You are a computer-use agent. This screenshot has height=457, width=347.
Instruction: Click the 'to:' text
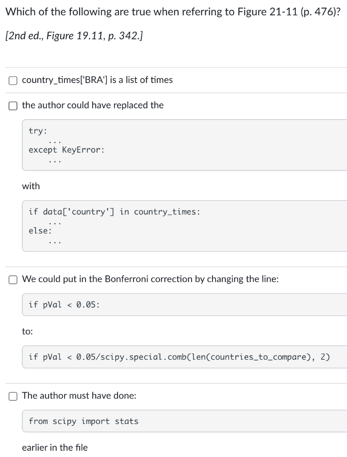(x=27, y=332)
